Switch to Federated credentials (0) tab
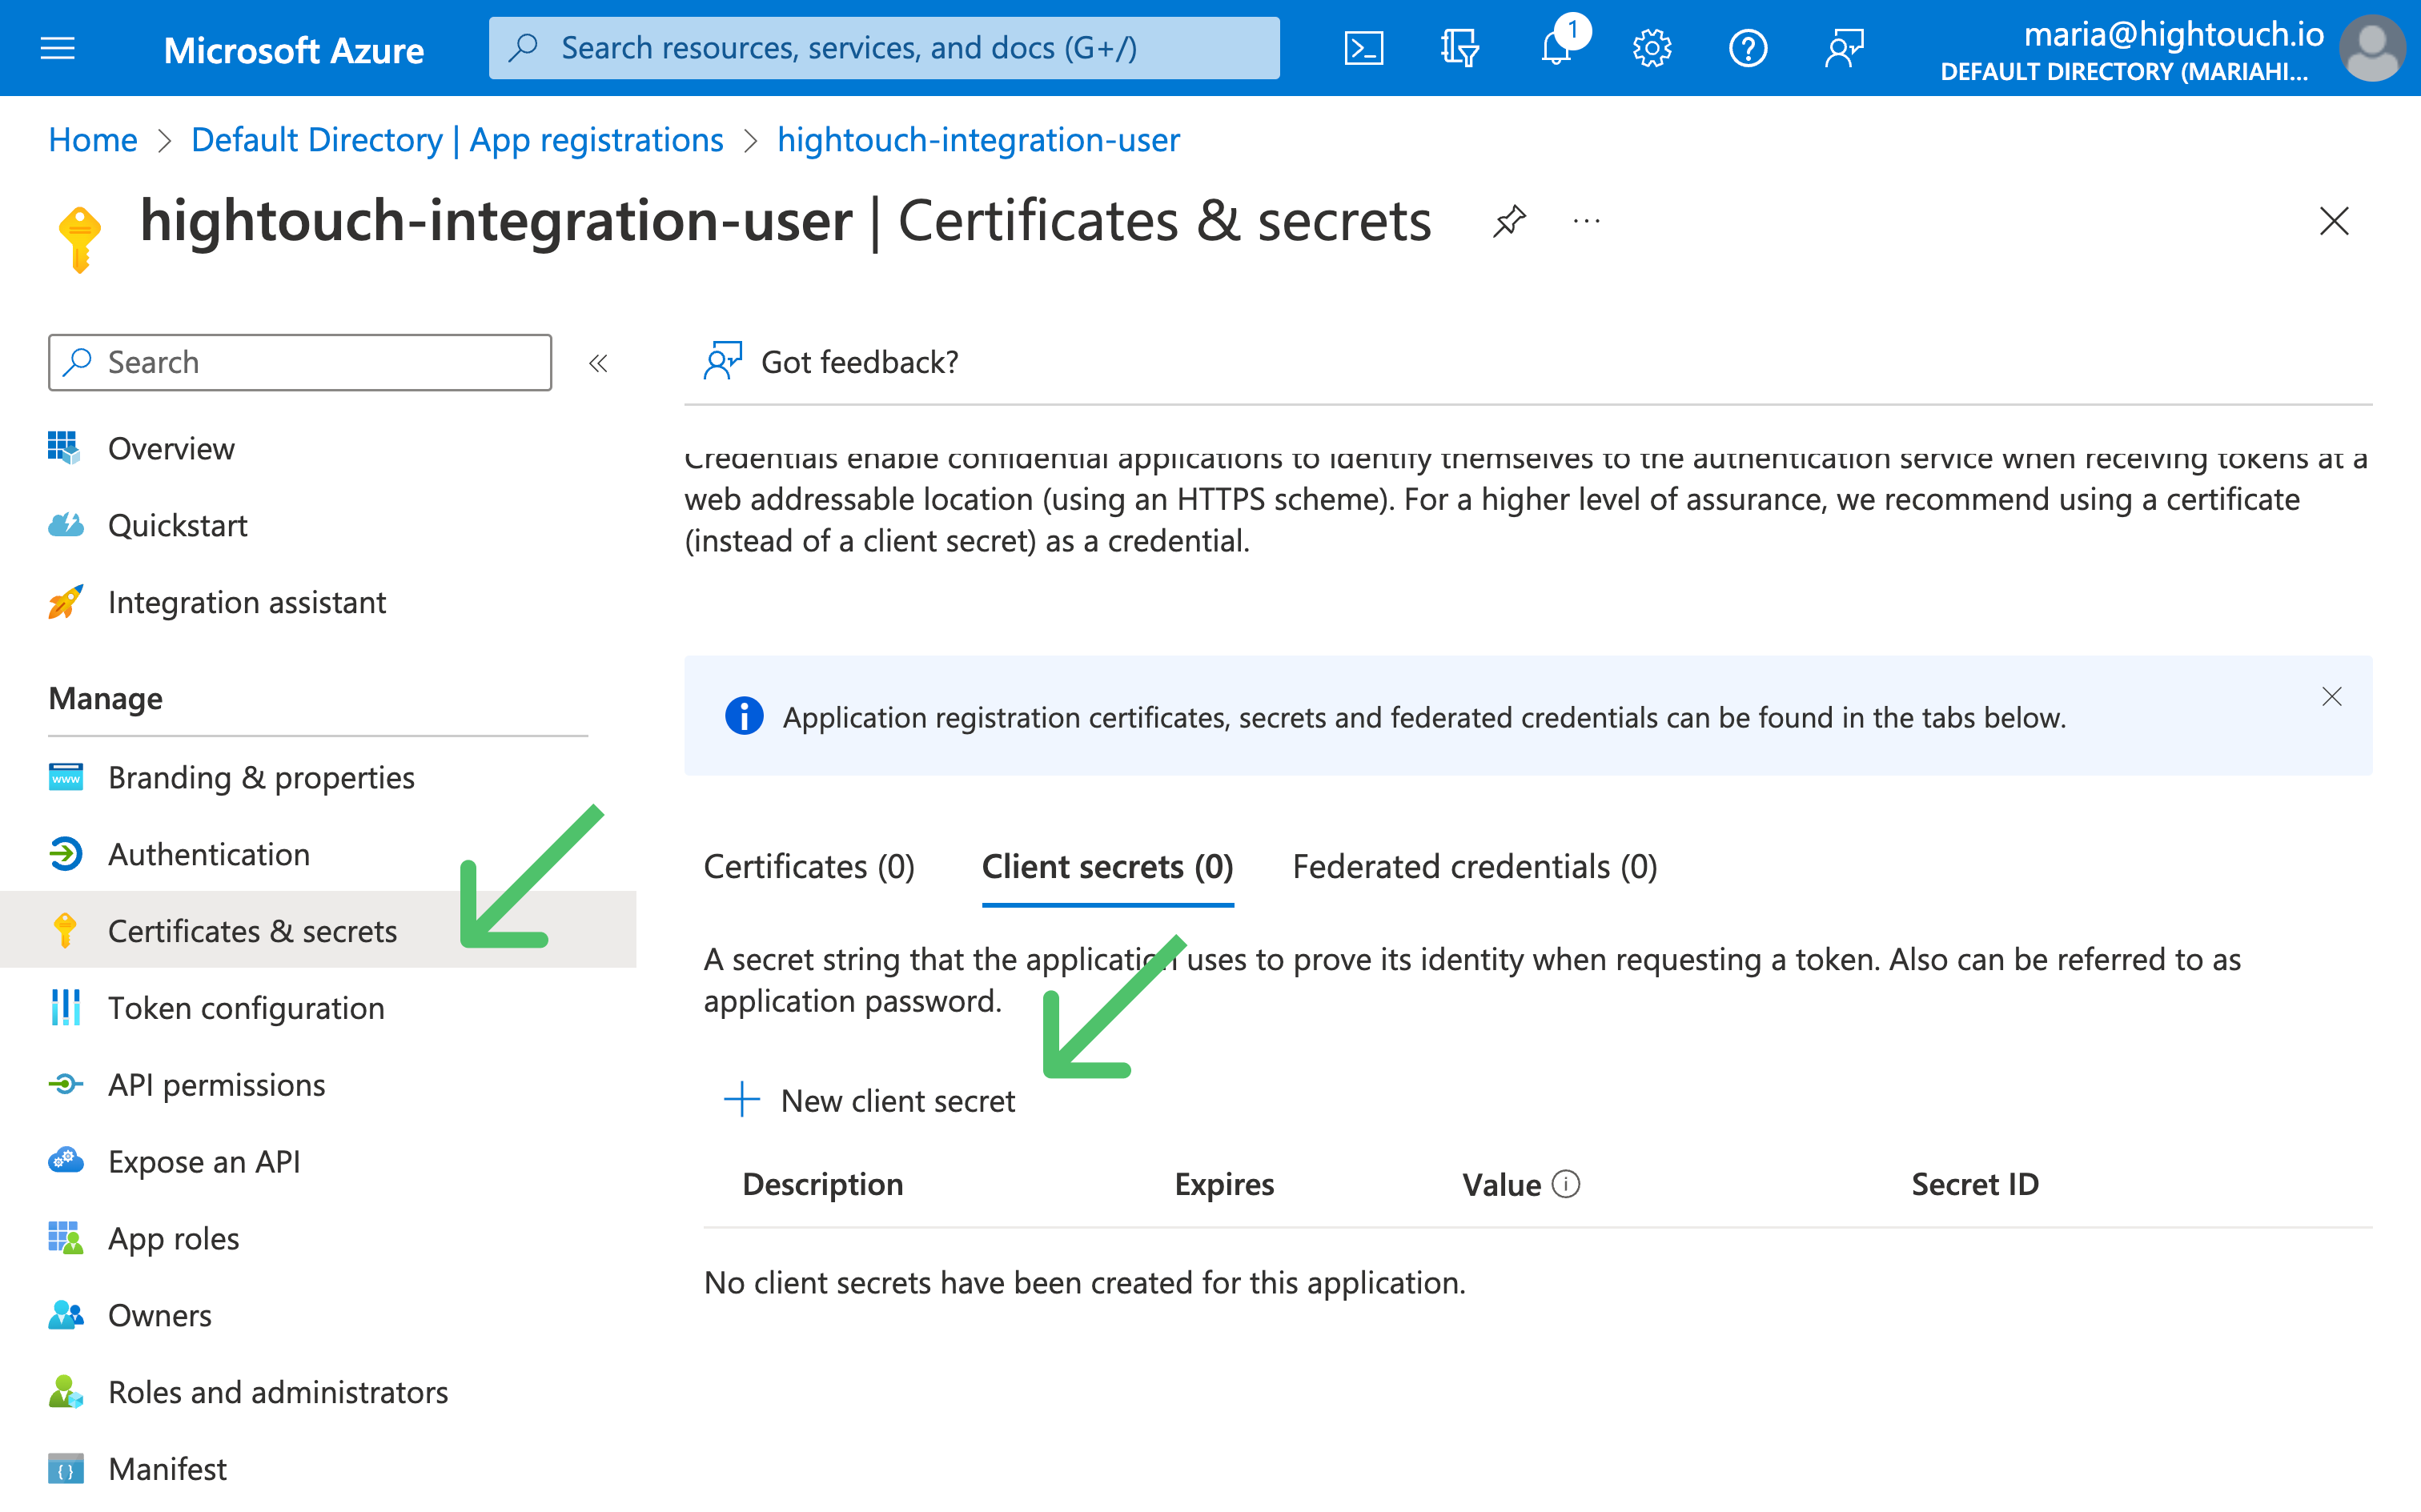 (x=1474, y=867)
